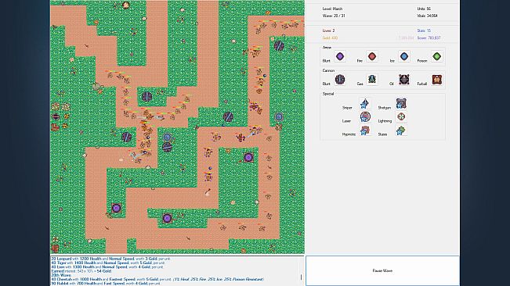Click the 'Arrow' group header
The image size is (510, 286).
click(x=327, y=48)
